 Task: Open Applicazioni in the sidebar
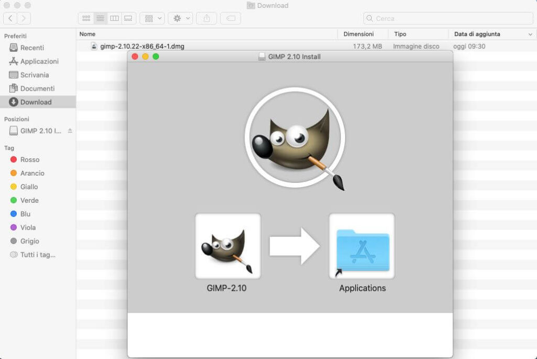(x=38, y=61)
